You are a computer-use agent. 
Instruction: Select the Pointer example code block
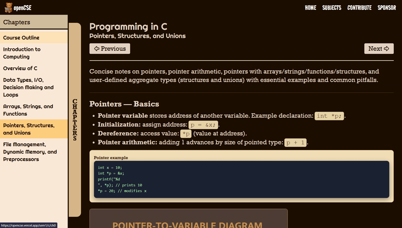[x=241, y=179]
